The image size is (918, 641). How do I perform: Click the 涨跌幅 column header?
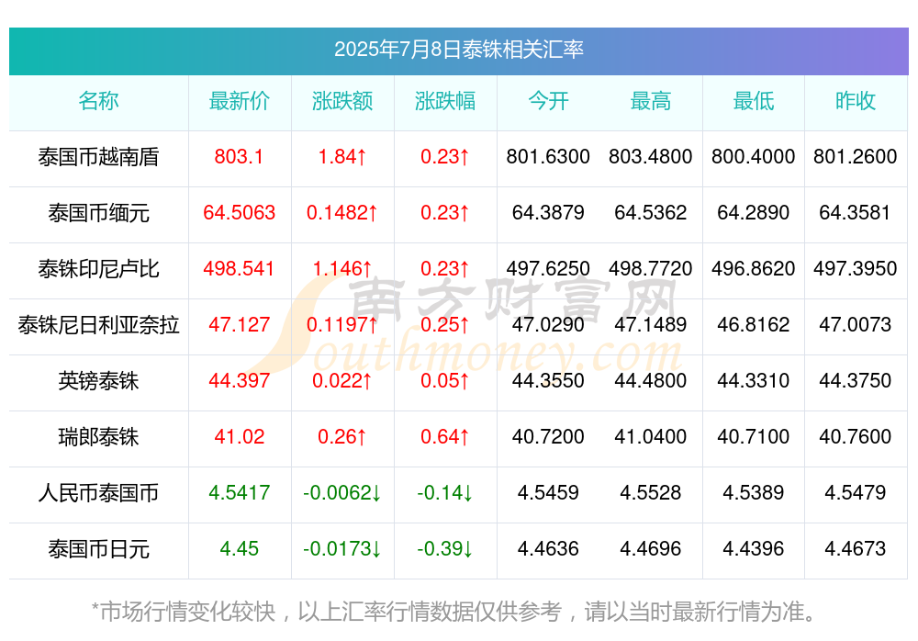(x=445, y=101)
